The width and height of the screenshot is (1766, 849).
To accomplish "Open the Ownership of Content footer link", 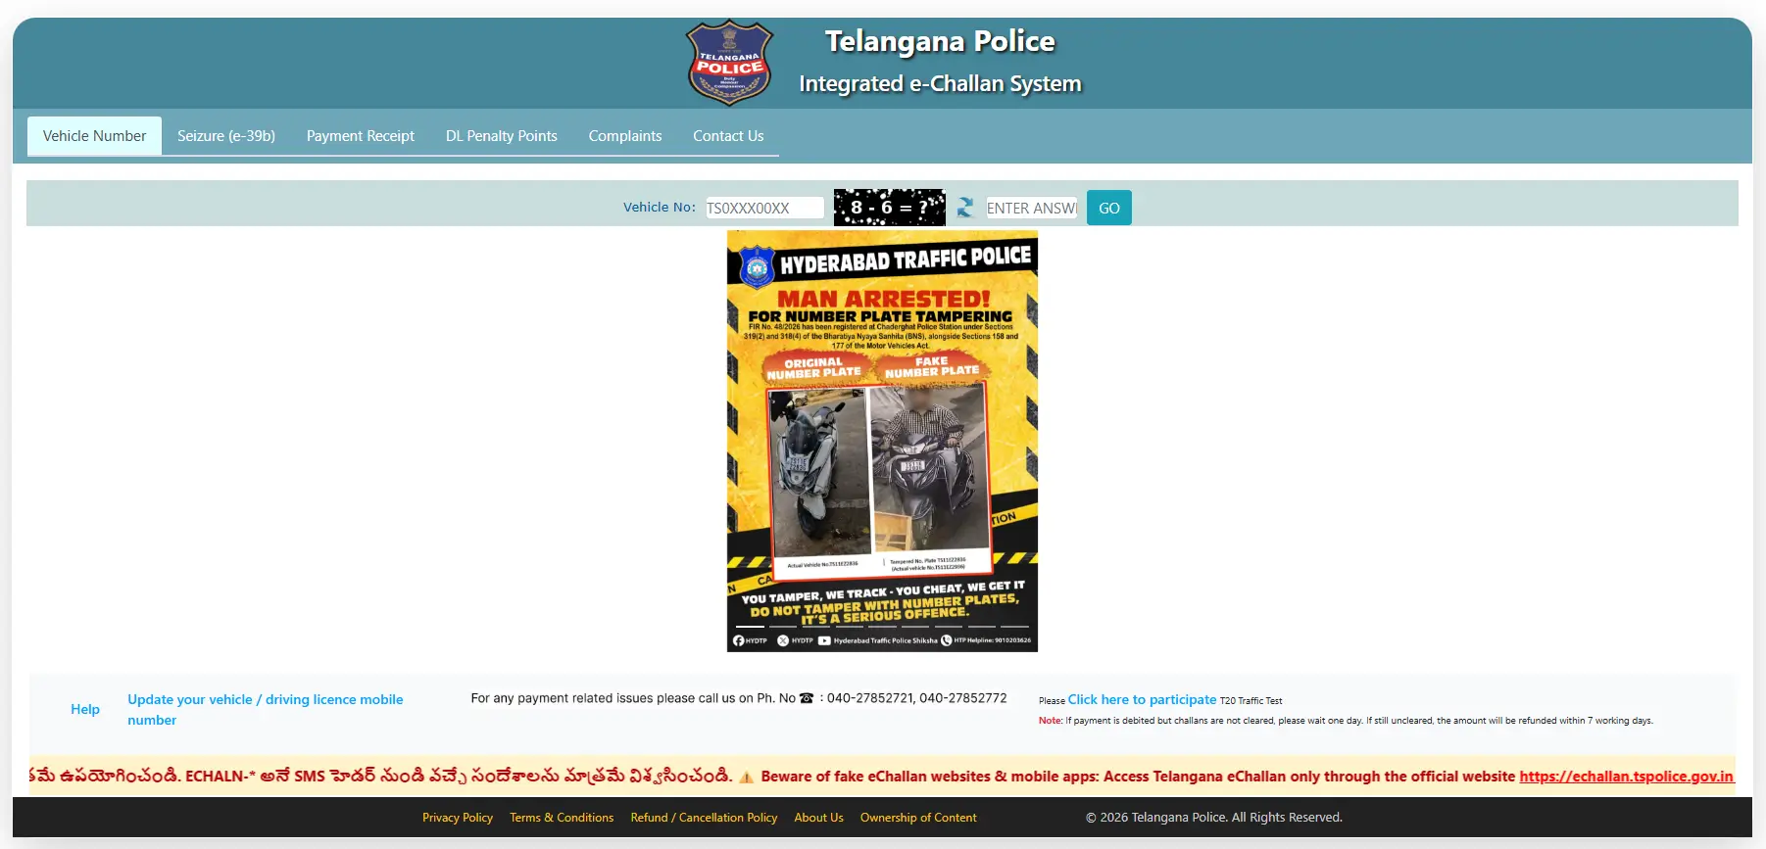I will click(x=918, y=818).
